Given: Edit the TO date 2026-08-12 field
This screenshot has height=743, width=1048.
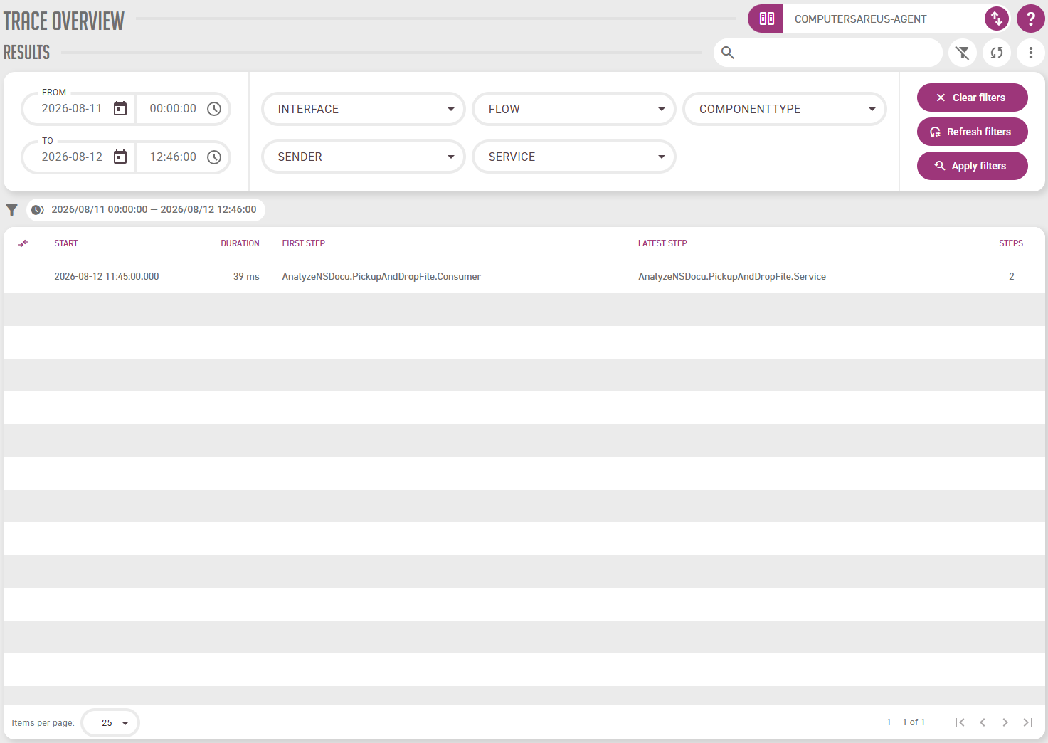Looking at the screenshot, I should pos(72,157).
